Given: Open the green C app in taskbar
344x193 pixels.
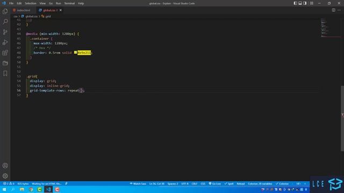Looking at the screenshot, I should [39, 189].
